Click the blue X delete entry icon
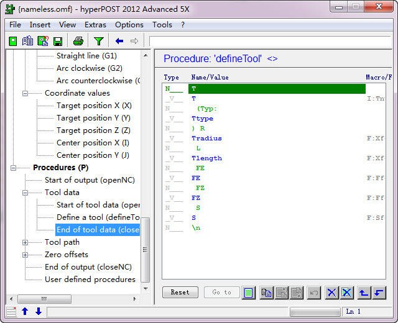 tap(331, 293)
